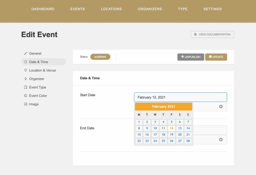This screenshot has height=175, width=256.
Task: Click the location pin icon for Location & Venue
Action: (x=26, y=70)
